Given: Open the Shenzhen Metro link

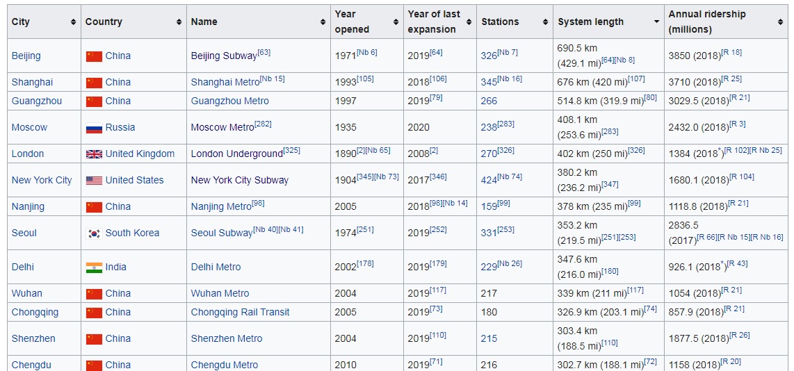Looking at the screenshot, I should click(227, 338).
